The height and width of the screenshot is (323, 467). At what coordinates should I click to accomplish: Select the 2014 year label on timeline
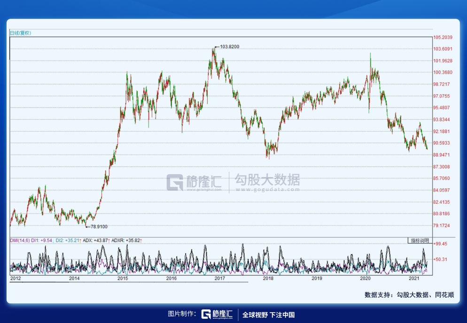click(74, 278)
